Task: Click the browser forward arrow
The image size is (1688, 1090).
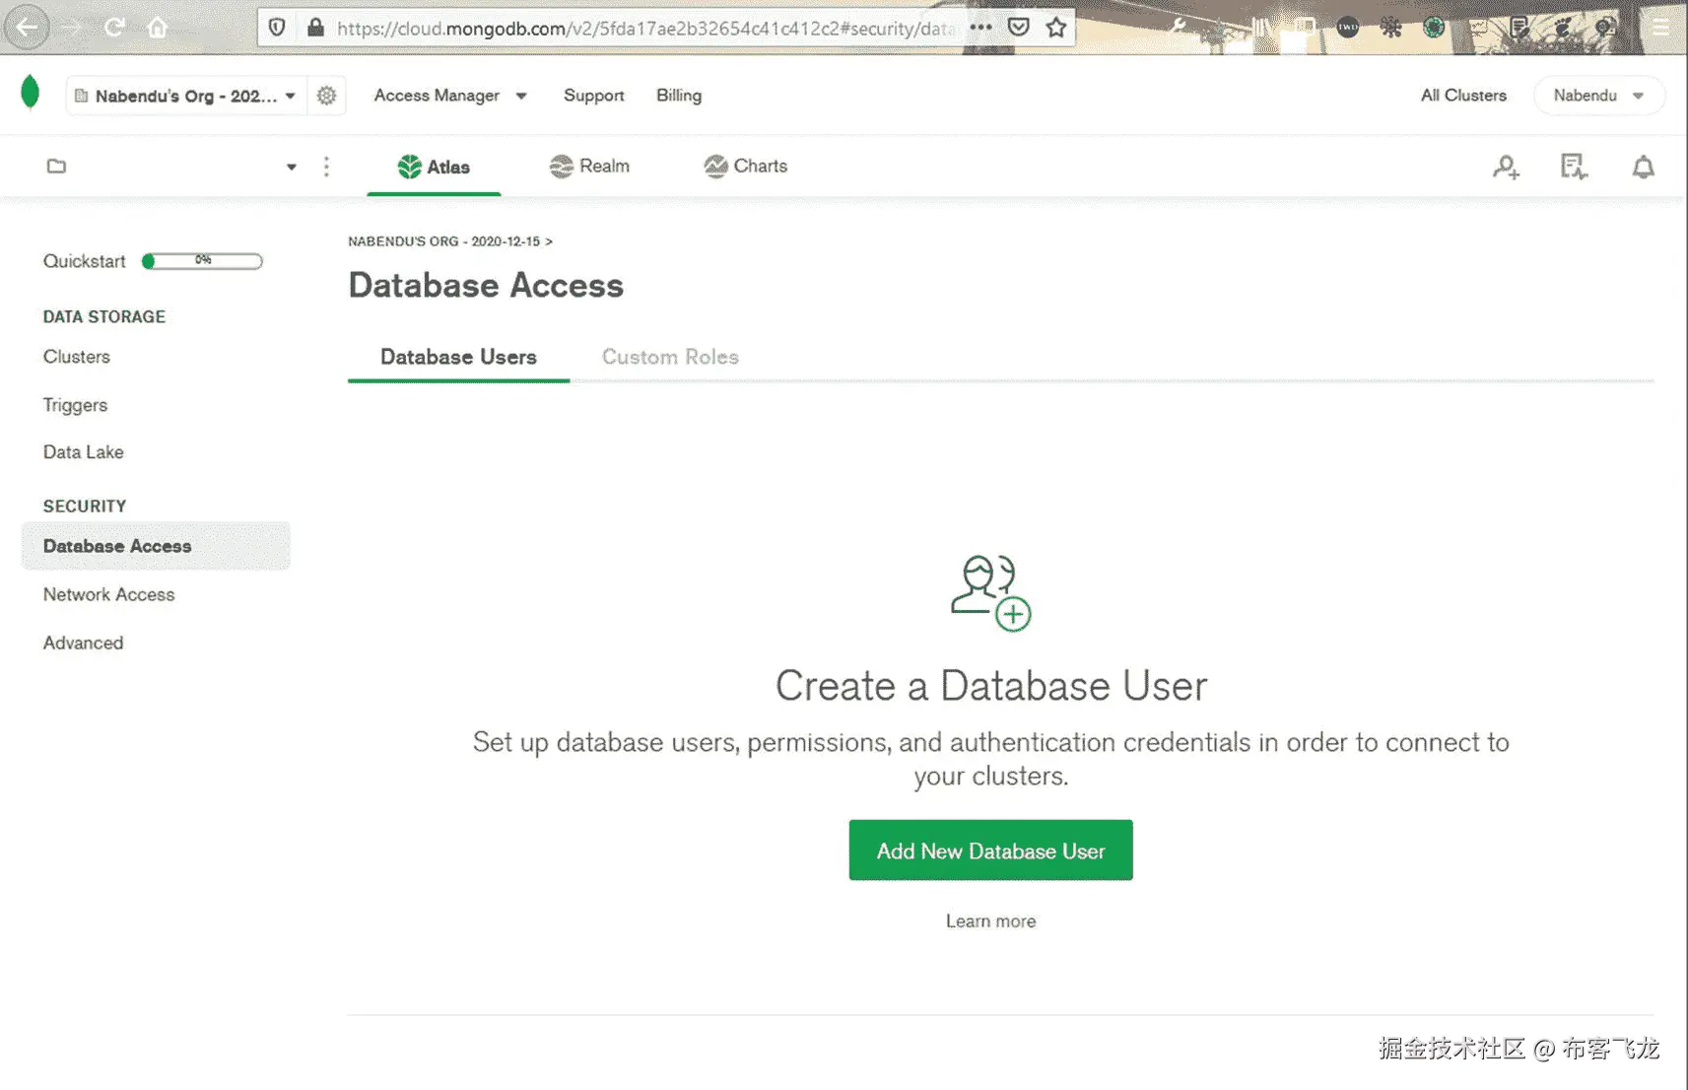Action: coord(73,28)
